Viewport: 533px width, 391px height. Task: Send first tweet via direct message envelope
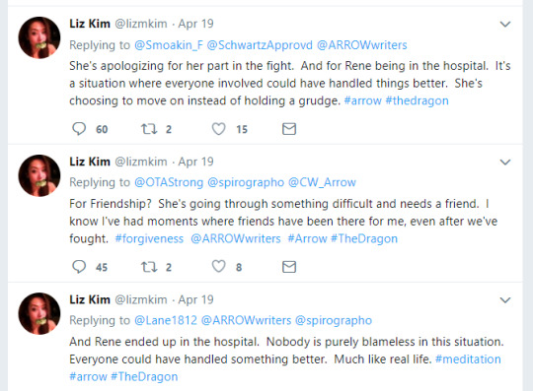(x=289, y=129)
